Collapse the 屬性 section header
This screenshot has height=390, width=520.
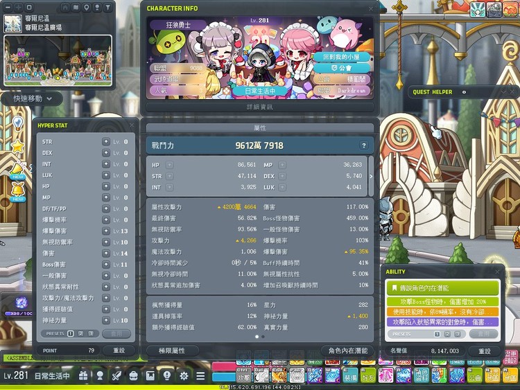point(260,127)
